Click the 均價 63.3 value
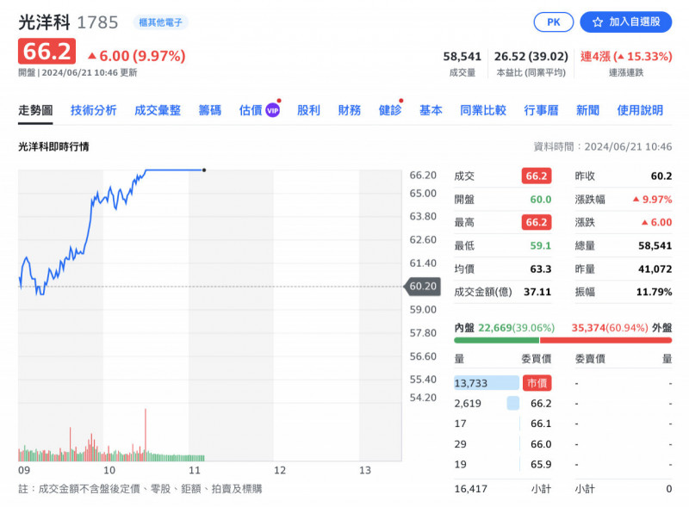The image size is (689, 507). (541, 269)
